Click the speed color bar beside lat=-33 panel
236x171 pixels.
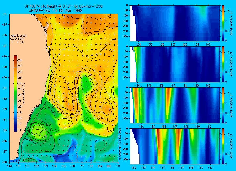(223, 146)
